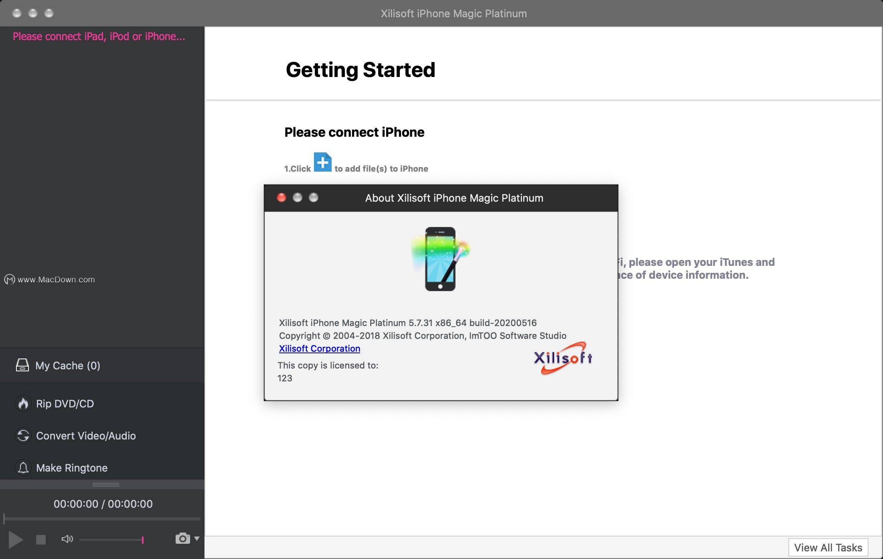Mute audio with the speaker icon
Screen dimensions: 883x559
point(67,539)
